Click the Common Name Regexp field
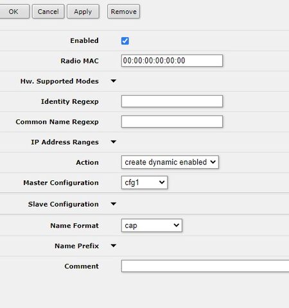This screenshot has width=289, height=308. pos(172,121)
